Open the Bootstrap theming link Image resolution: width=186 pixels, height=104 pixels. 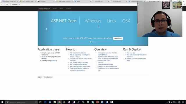coord(54,61)
